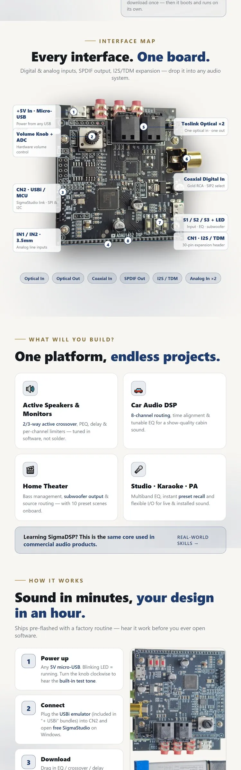The height and width of the screenshot is (770, 241).
Task: Click the "subwoofer output" highlighted text
Action: coord(84,496)
